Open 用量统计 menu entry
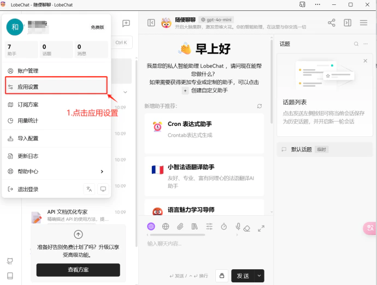Image resolution: width=377 pixels, height=285 pixels. click(56, 120)
